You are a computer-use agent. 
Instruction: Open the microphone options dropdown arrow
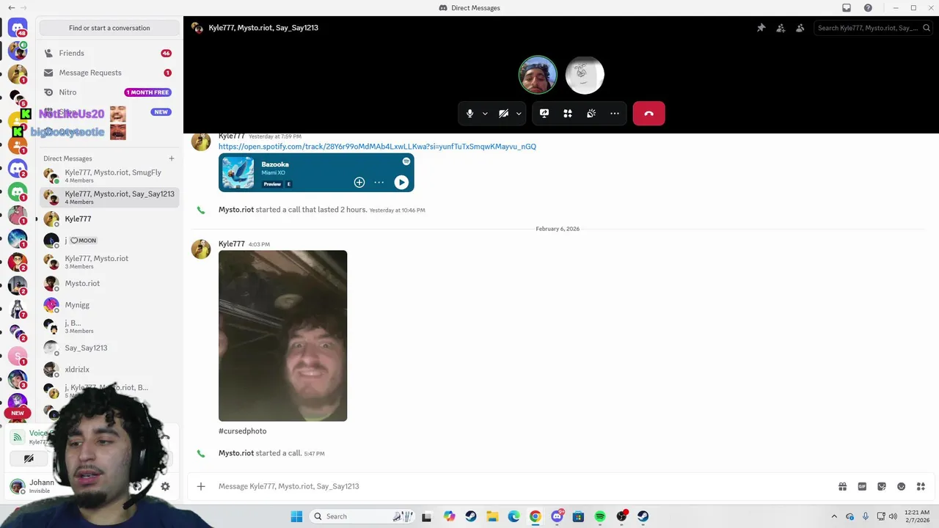tap(485, 114)
